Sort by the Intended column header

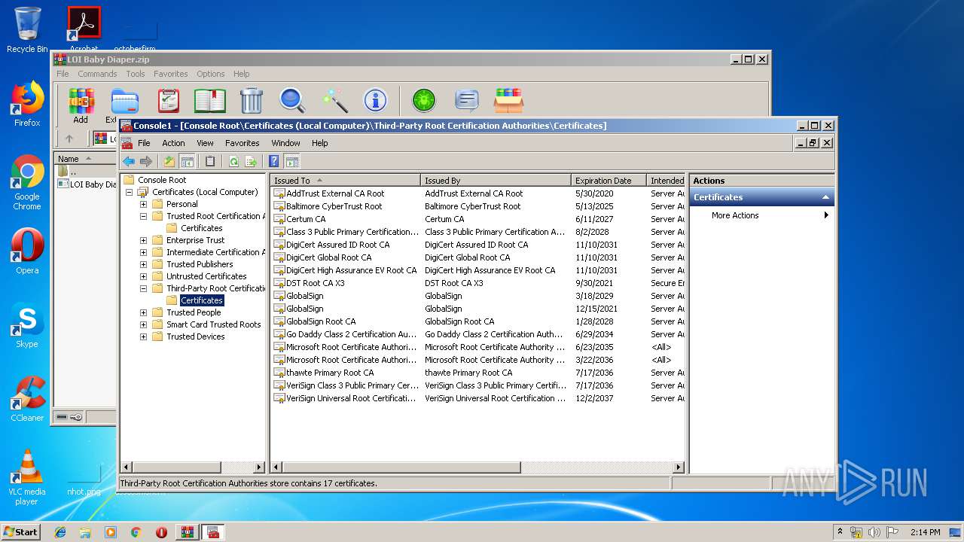[x=666, y=181]
